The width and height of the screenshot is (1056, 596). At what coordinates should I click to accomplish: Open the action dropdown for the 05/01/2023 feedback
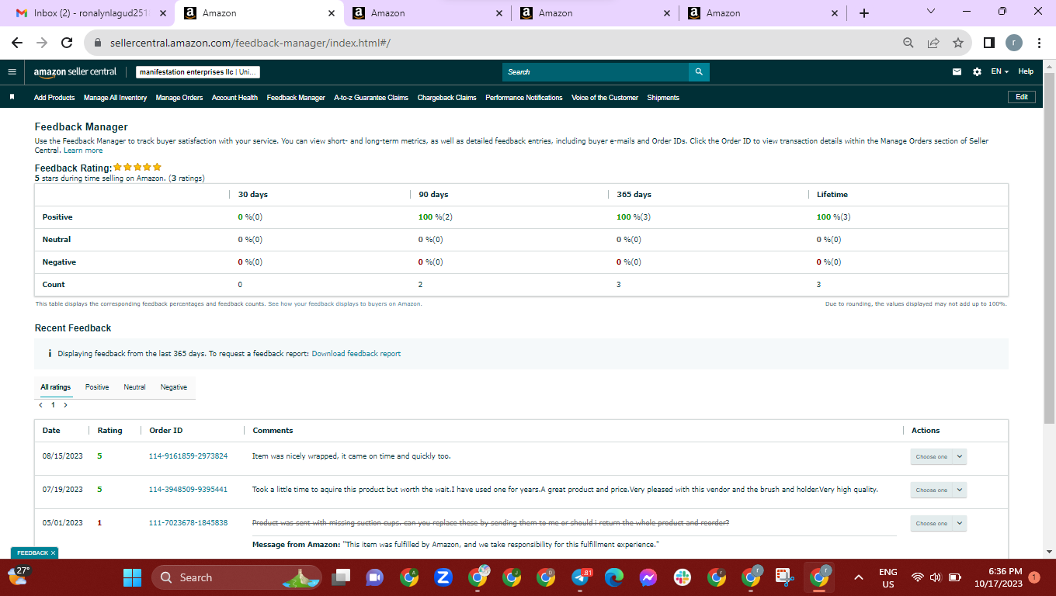tap(938, 523)
